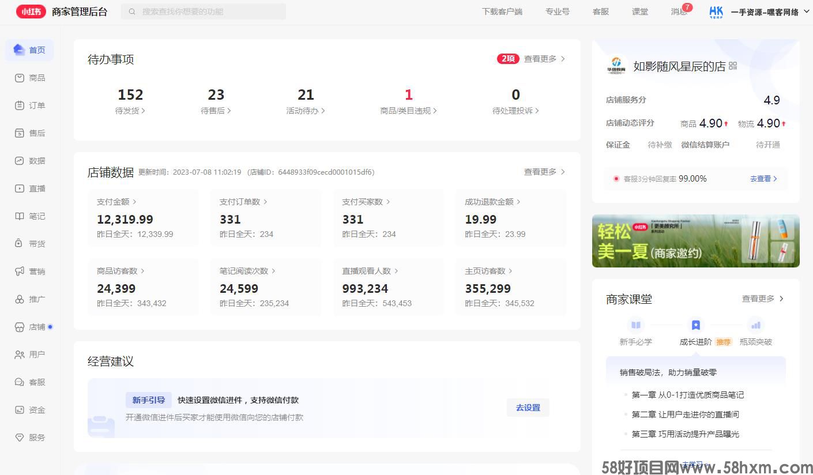Click the 带货 shopping bag sidebar icon
The width and height of the screenshot is (813, 475).
(19, 243)
